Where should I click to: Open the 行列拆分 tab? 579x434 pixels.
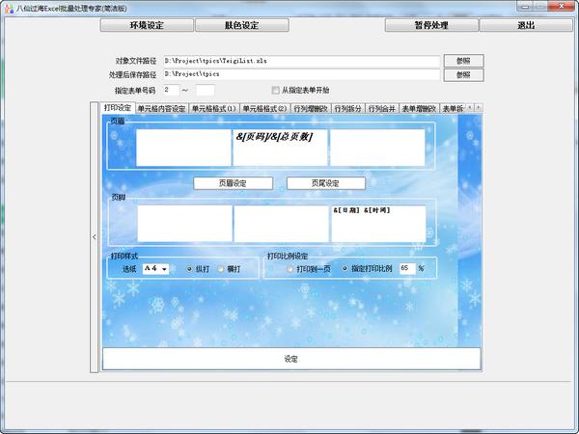pyautogui.click(x=347, y=109)
